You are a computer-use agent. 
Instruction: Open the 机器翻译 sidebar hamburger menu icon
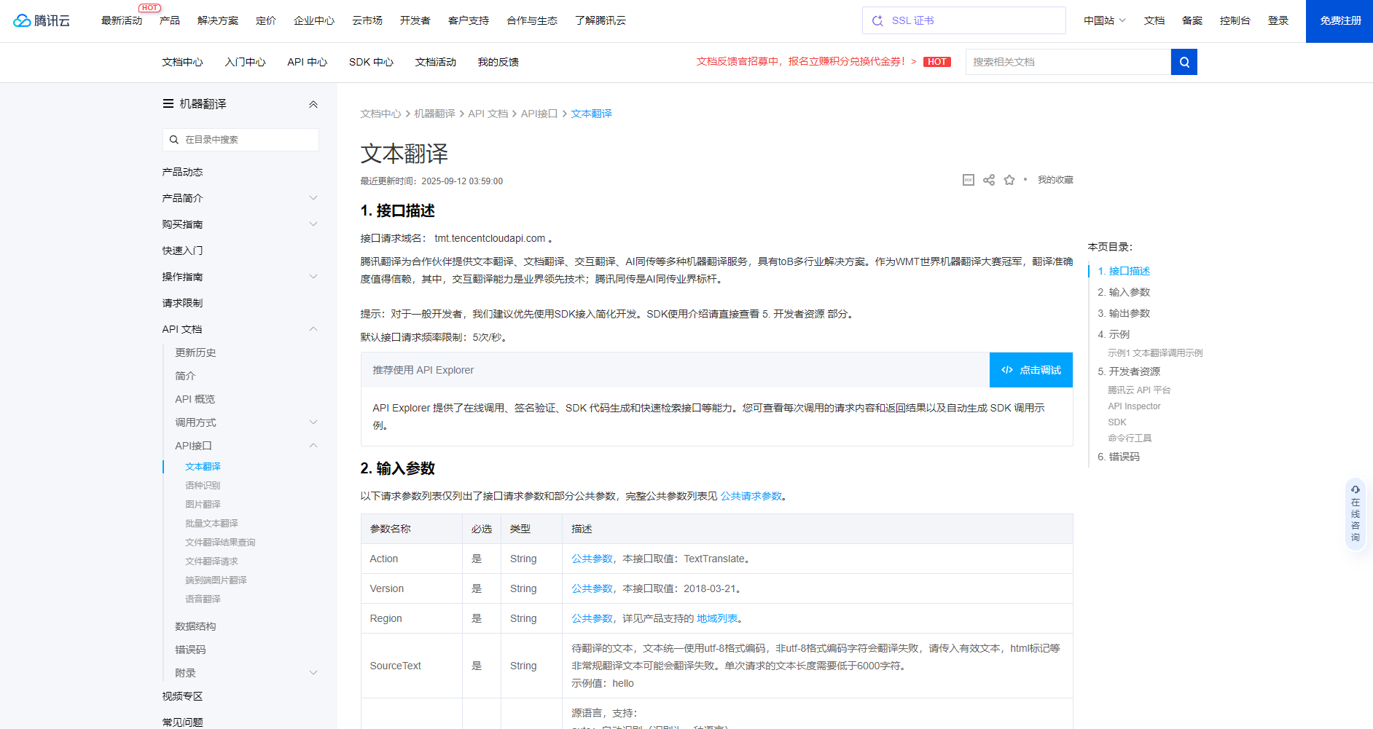pos(168,103)
